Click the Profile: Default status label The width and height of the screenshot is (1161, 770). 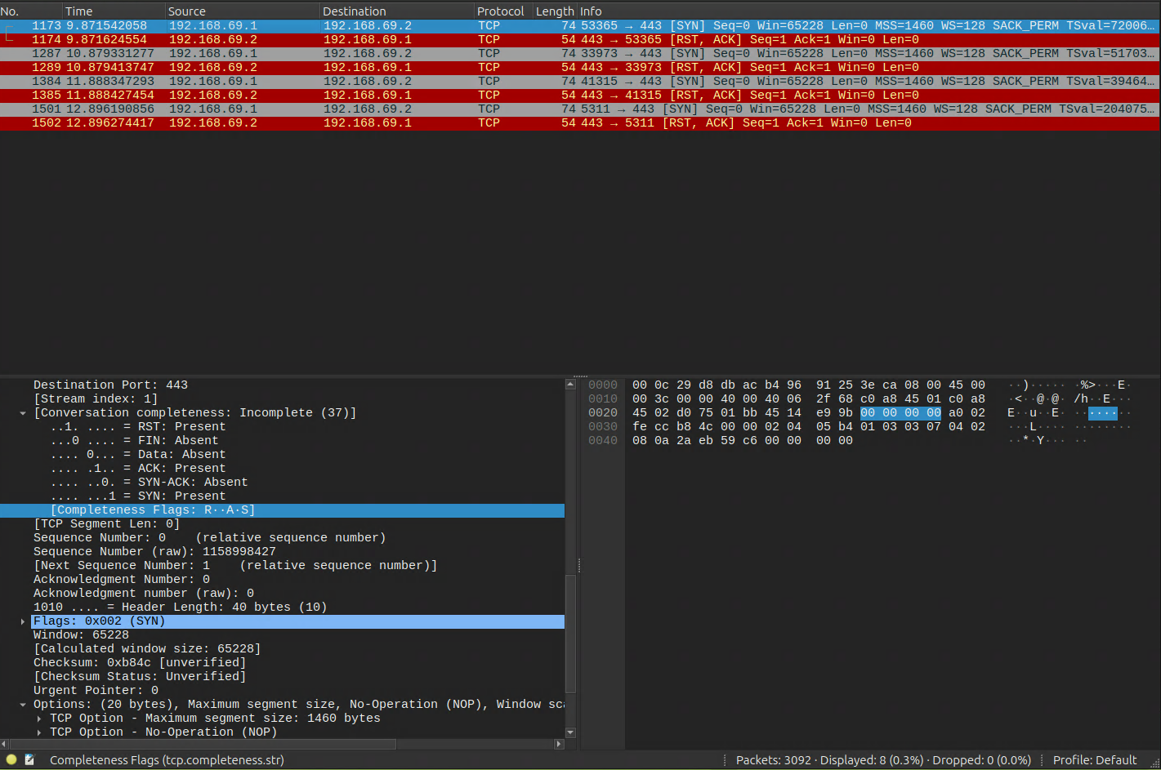click(x=1094, y=759)
